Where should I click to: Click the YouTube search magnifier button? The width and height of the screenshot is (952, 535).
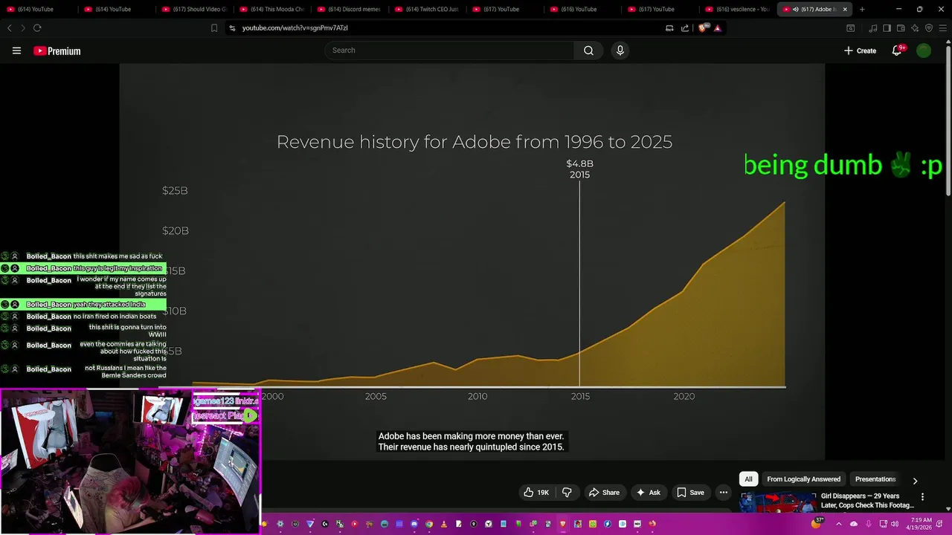(x=588, y=51)
